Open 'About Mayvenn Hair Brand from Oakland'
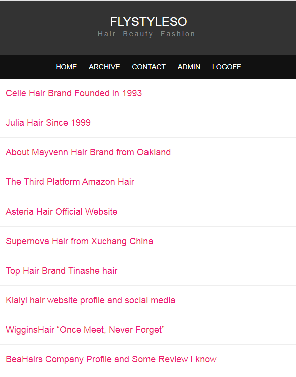Screen dimensions: 296x377 pos(88,152)
